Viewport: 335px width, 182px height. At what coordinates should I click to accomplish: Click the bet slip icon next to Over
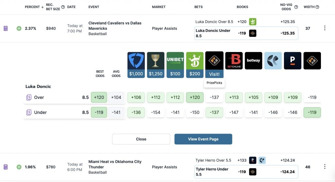tap(29, 98)
